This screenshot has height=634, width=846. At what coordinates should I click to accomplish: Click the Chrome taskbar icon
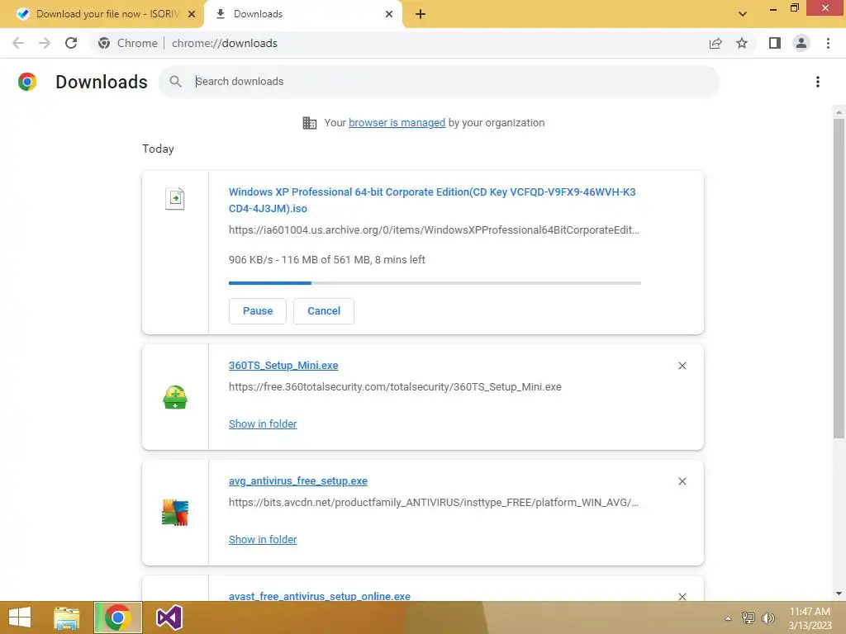117,617
